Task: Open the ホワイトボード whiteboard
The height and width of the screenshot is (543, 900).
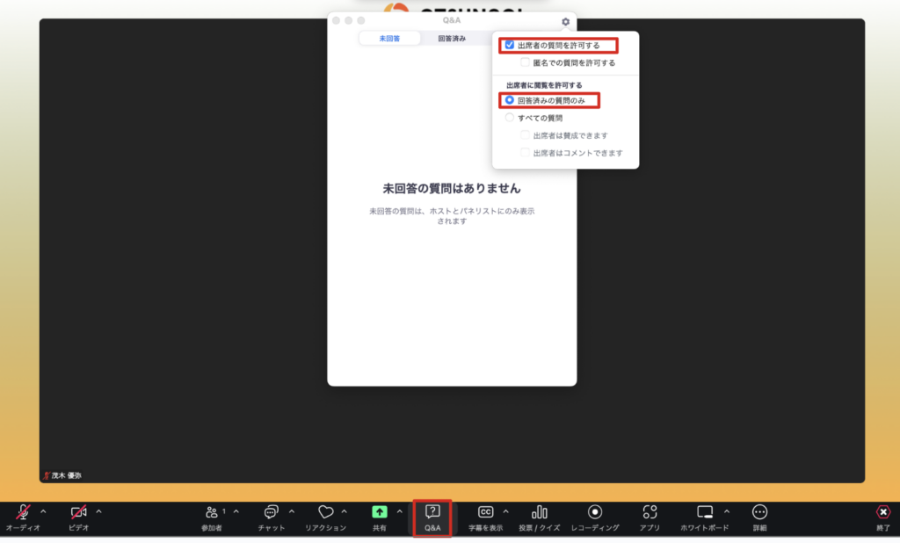Action: (x=704, y=513)
